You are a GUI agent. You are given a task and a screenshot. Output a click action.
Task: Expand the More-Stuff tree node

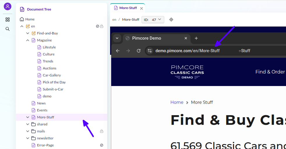[28, 117]
